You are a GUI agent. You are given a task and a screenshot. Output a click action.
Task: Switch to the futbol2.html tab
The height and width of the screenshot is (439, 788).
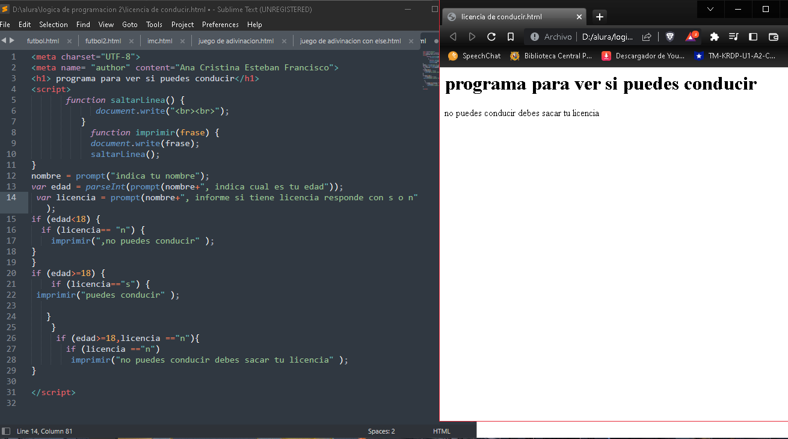tap(103, 41)
